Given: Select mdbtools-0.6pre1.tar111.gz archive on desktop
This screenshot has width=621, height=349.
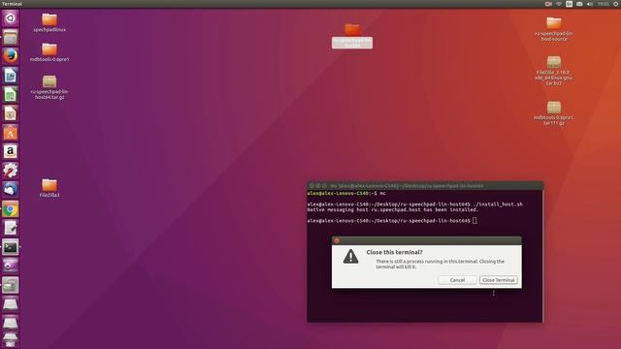Looking at the screenshot, I should 554,113.
